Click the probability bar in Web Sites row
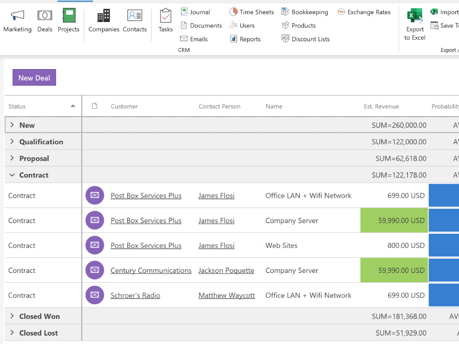This screenshot has width=459, height=344. point(444,245)
